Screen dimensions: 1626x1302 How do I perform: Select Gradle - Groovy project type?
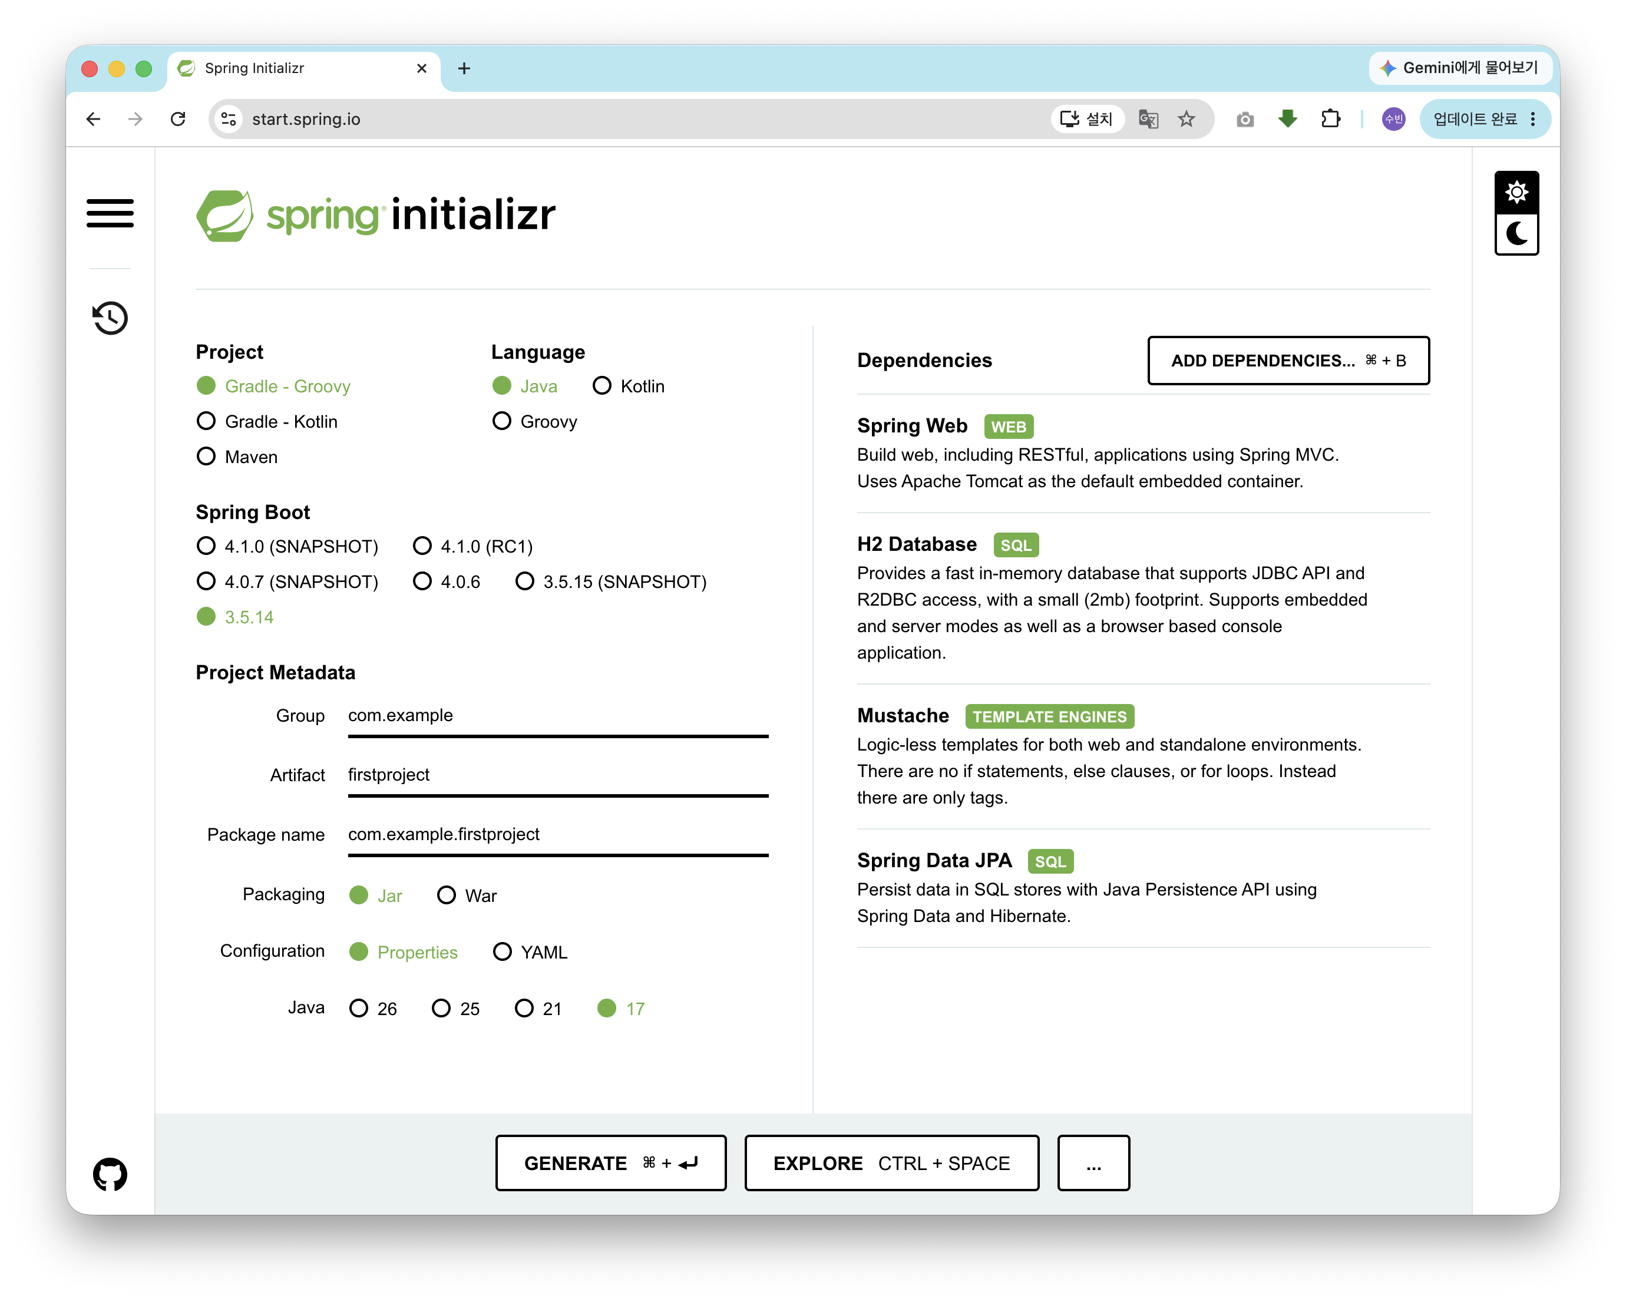tap(274, 386)
